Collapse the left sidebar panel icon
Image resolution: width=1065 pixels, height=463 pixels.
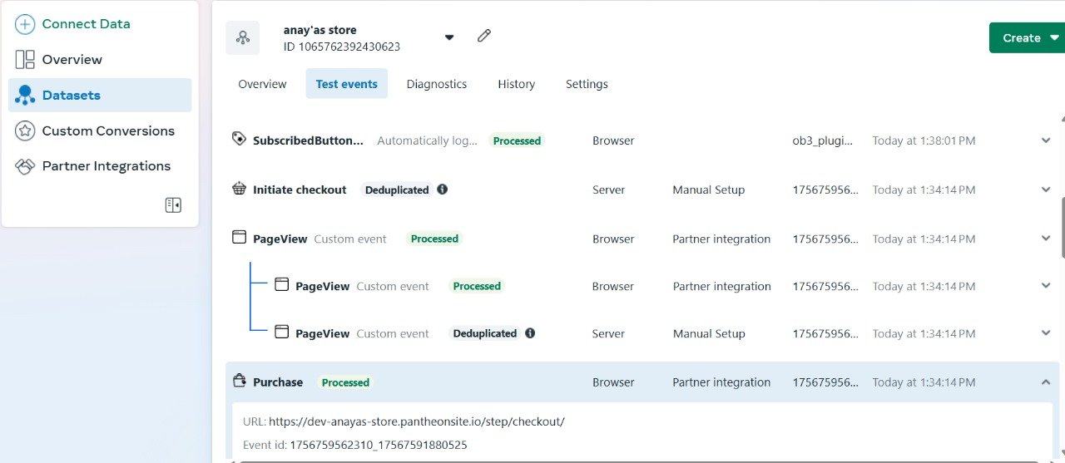point(173,205)
